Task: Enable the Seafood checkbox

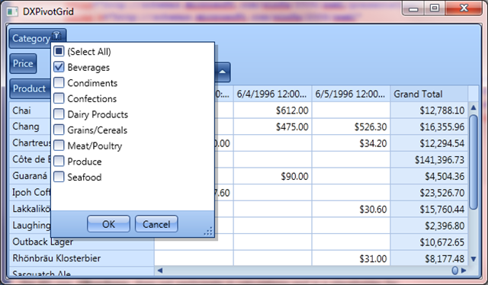Action: pyautogui.click(x=59, y=177)
